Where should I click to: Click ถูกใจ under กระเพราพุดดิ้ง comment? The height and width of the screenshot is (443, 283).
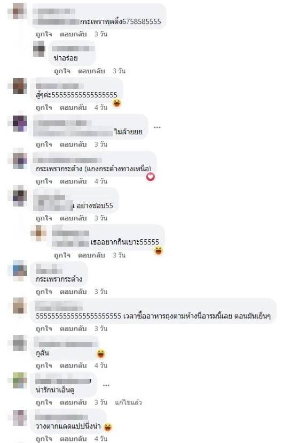(44, 34)
